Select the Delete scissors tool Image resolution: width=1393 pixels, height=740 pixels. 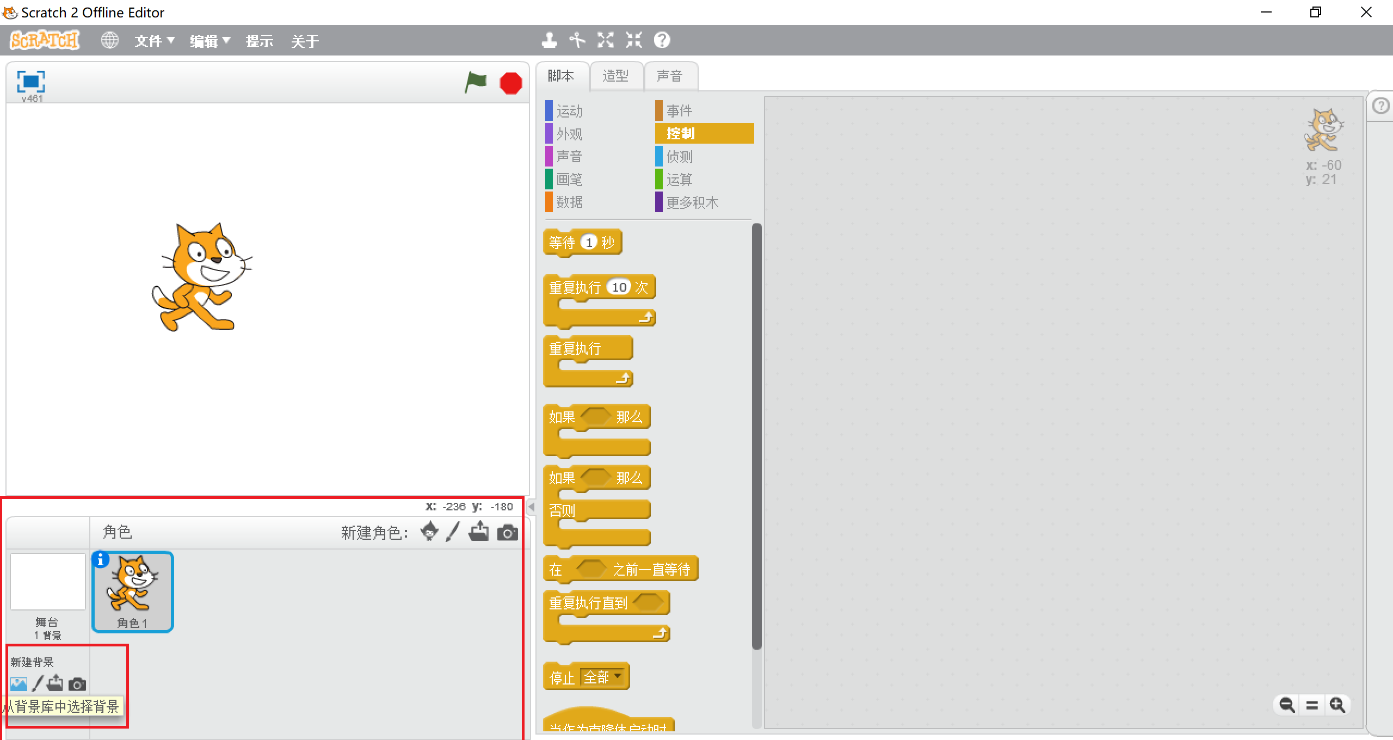pos(577,40)
